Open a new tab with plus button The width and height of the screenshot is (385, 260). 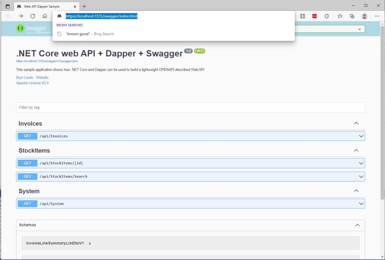pyautogui.click(x=84, y=6)
